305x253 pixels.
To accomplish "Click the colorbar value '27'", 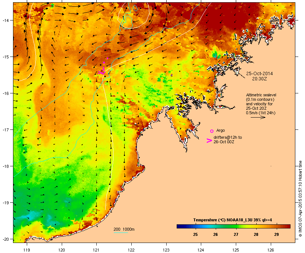I will click(236, 234).
